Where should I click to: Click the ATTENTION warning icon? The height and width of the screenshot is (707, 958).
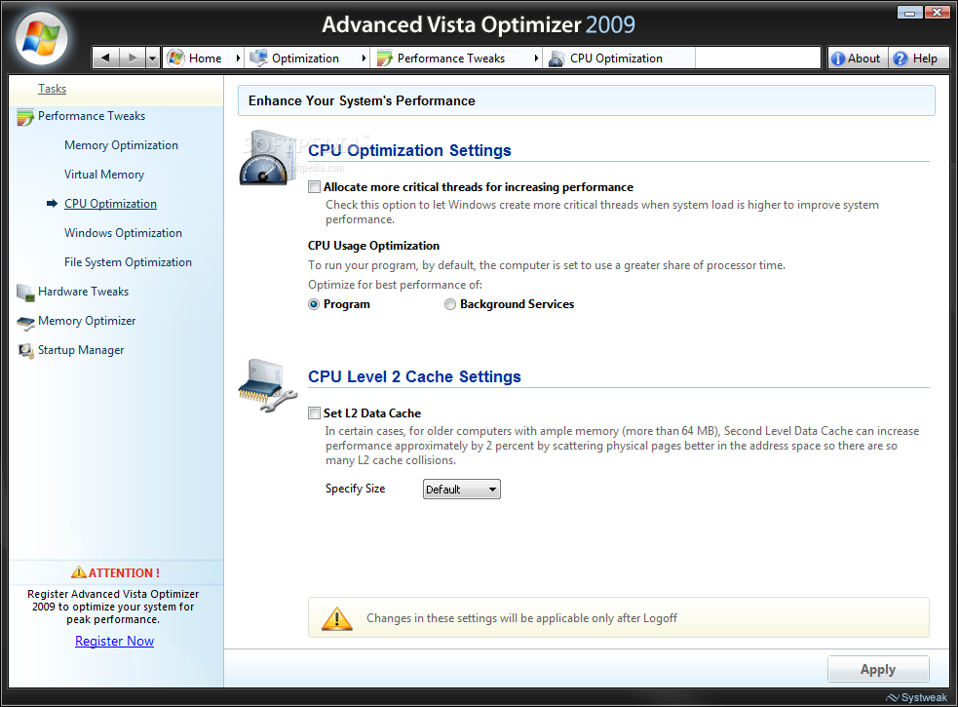pyautogui.click(x=79, y=572)
